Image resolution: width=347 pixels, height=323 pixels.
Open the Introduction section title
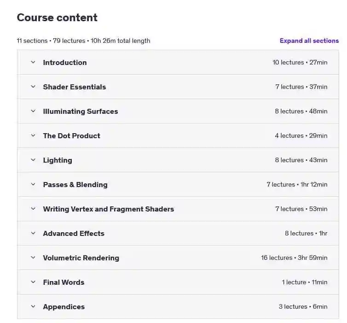(x=65, y=63)
